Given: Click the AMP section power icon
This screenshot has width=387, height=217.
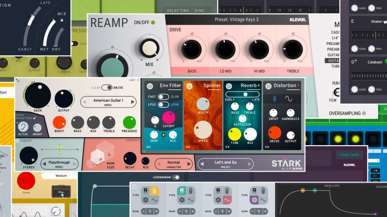Looking at the screenshot, I should pyautogui.click(x=138, y=80).
